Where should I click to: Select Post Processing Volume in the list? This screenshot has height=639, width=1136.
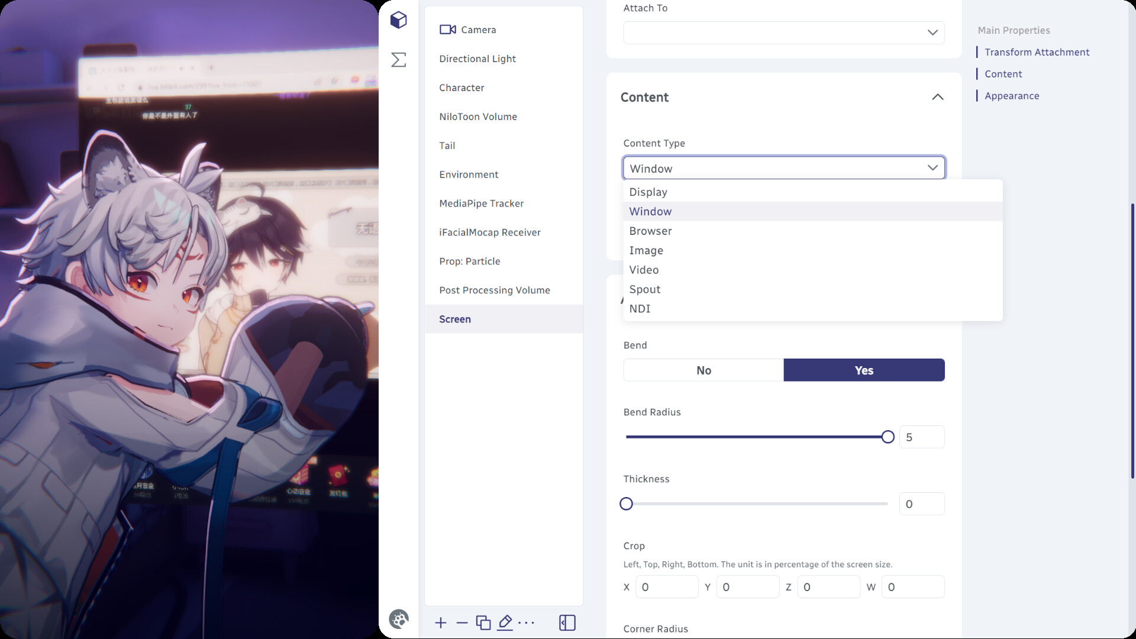pos(495,290)
